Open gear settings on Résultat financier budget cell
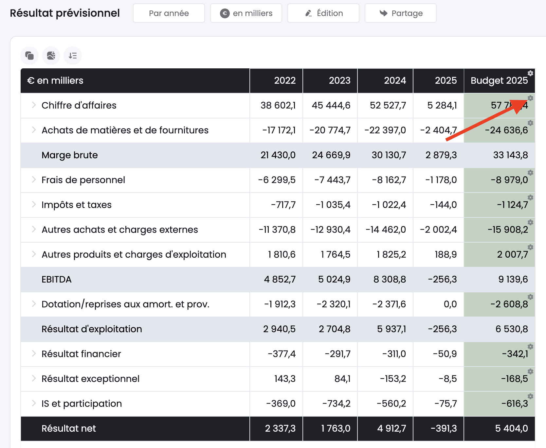The height and width of the screenshot is (448, 546). point(530,347)
